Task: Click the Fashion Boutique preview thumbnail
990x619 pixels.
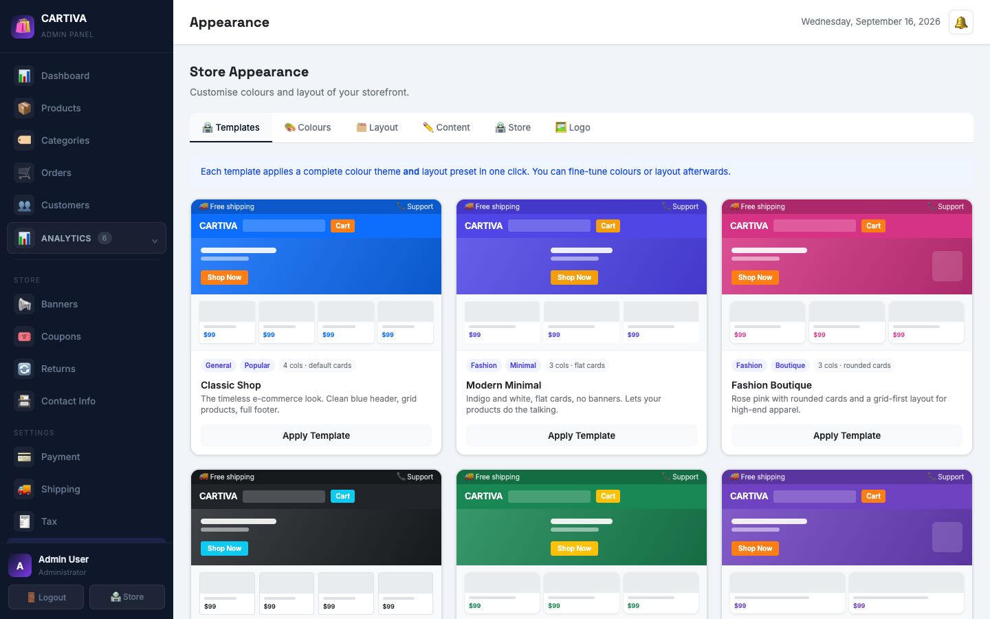Action: point(847,275)
